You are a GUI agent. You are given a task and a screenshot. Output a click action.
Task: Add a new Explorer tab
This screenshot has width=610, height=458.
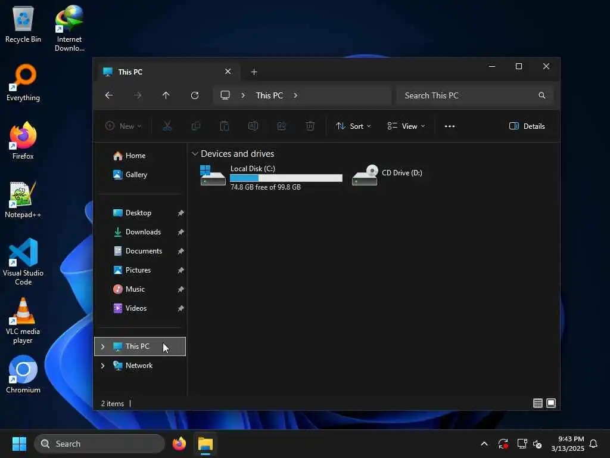point(254,72)
